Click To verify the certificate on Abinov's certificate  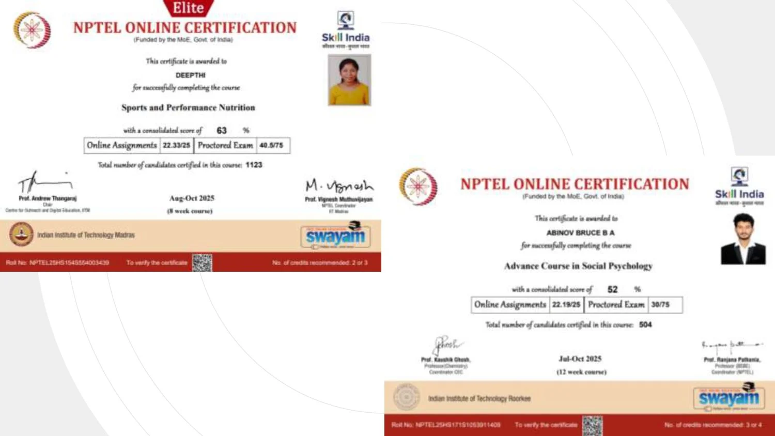[546, 425]
